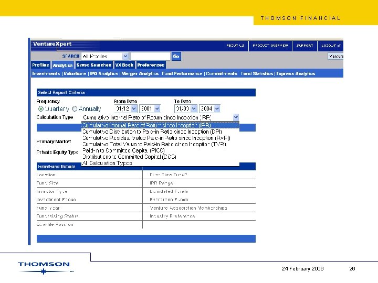
Task: Select Cumulative Internal Rate of Return (IRR) option
Action: coord(160,125)
